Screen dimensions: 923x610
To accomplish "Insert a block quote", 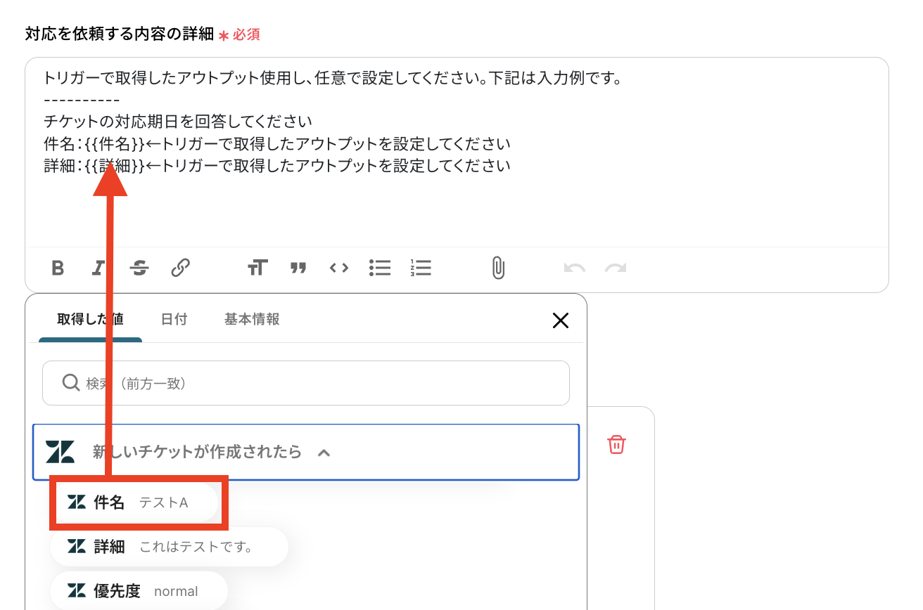I will (298, 268).
